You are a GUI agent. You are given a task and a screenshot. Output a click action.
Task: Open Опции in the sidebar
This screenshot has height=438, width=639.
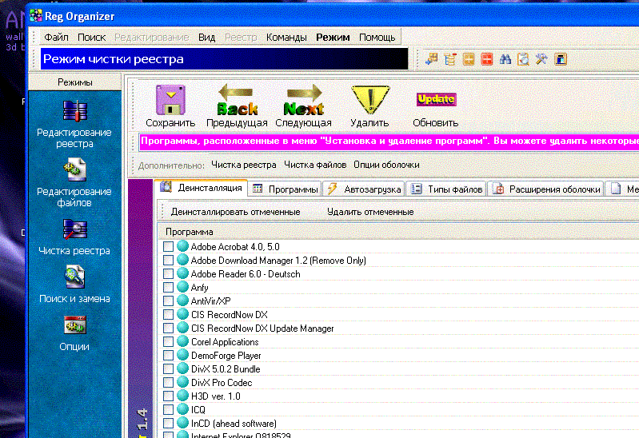point(74,333)
